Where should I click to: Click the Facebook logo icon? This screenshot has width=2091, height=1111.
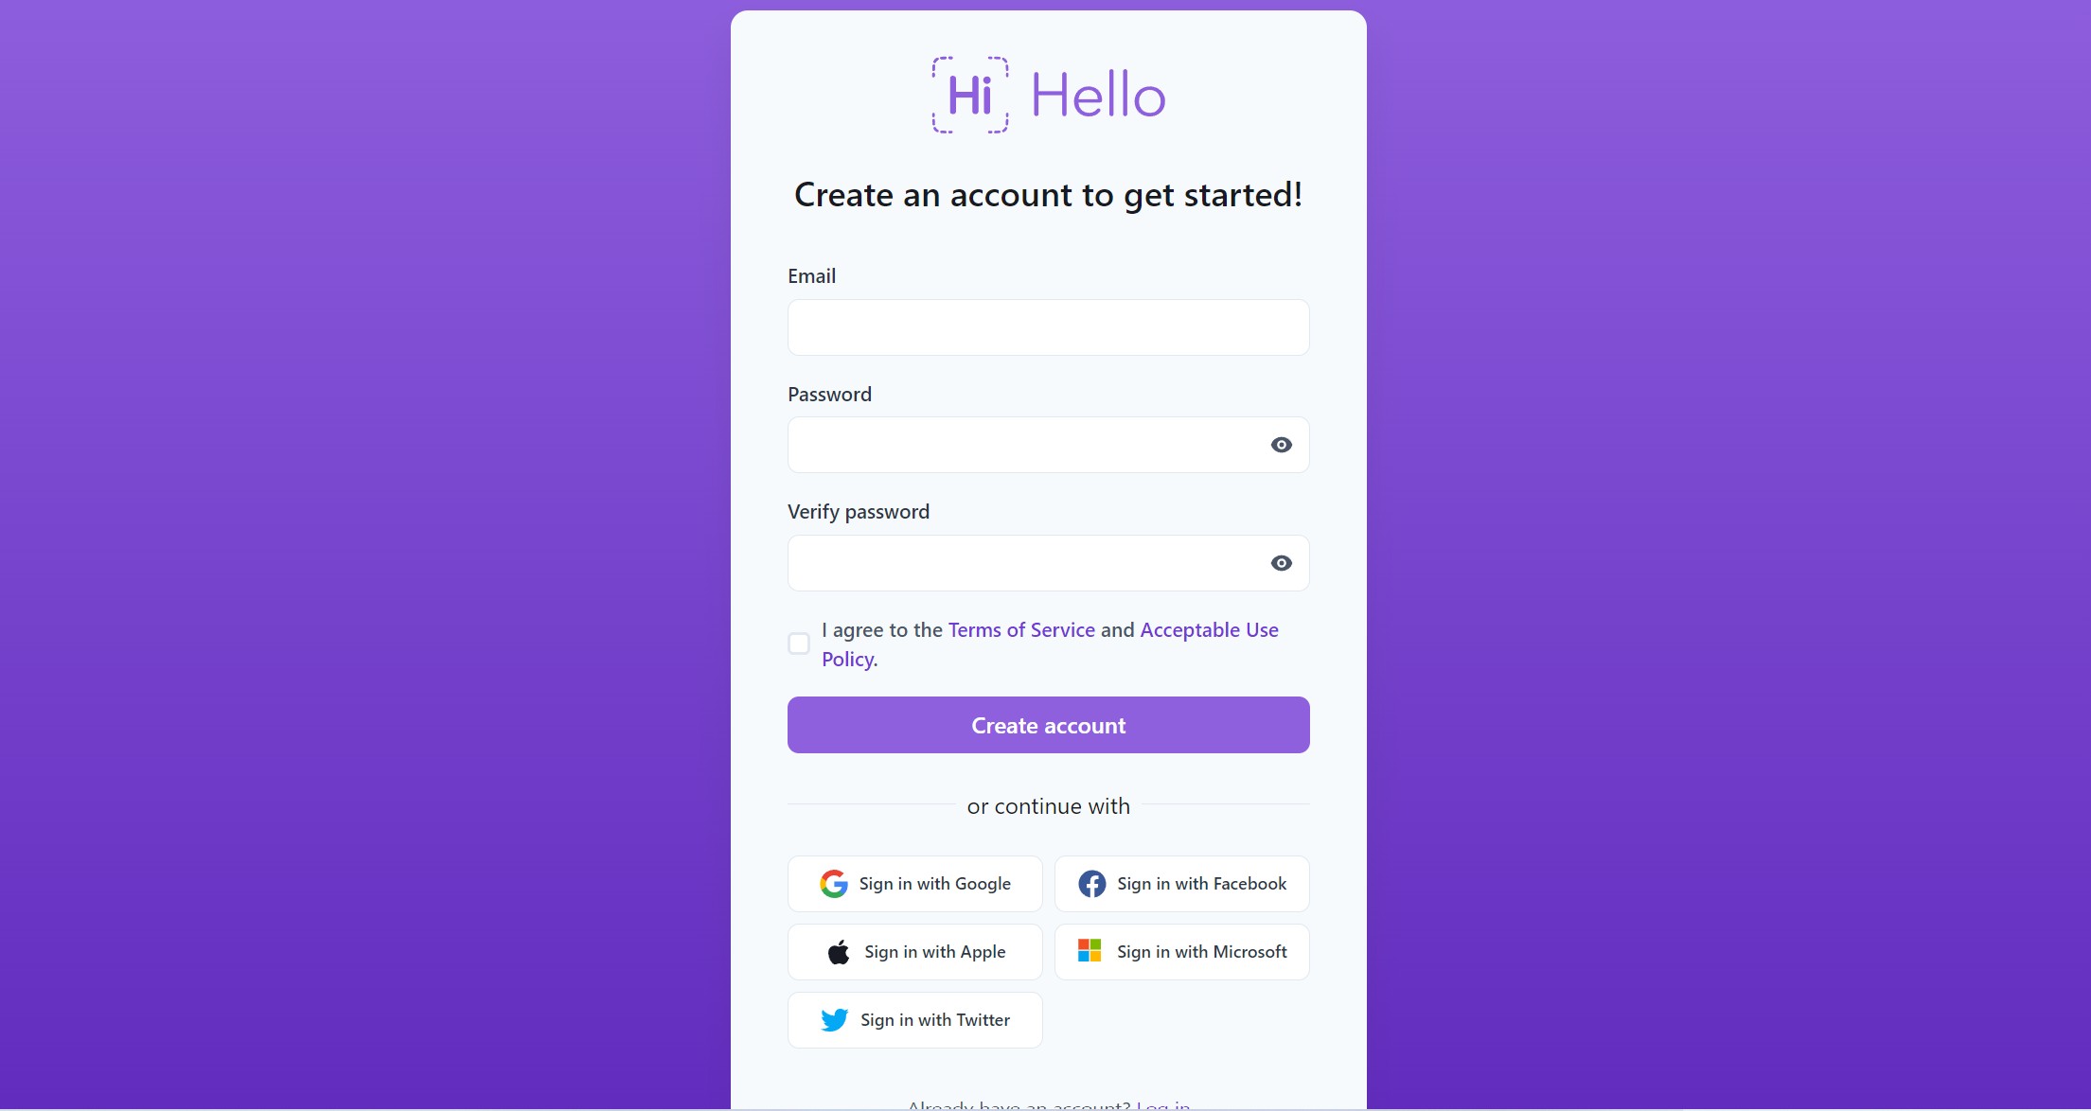click(x=1092, y=884)
